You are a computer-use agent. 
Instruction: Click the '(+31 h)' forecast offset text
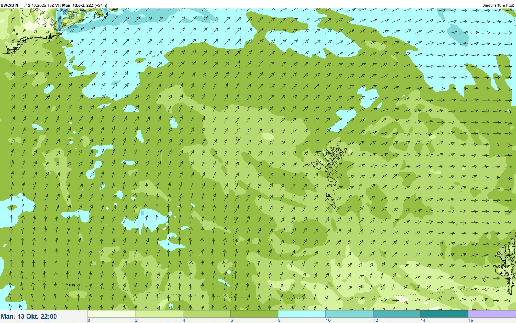coord(101,5)
